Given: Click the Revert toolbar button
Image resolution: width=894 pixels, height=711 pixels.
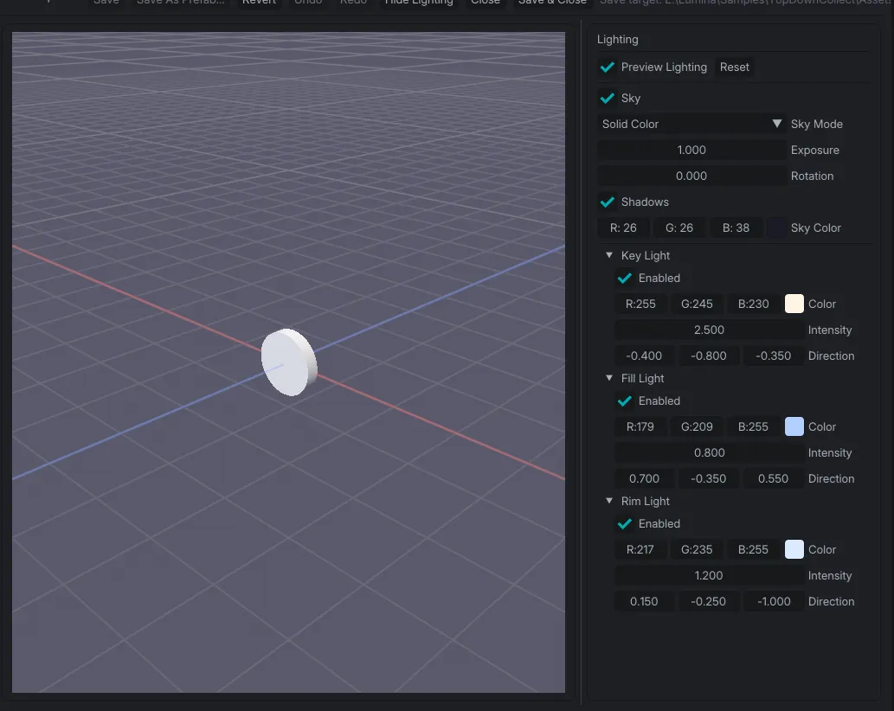Looking at the screenshot, I should [x=259, y=3].
